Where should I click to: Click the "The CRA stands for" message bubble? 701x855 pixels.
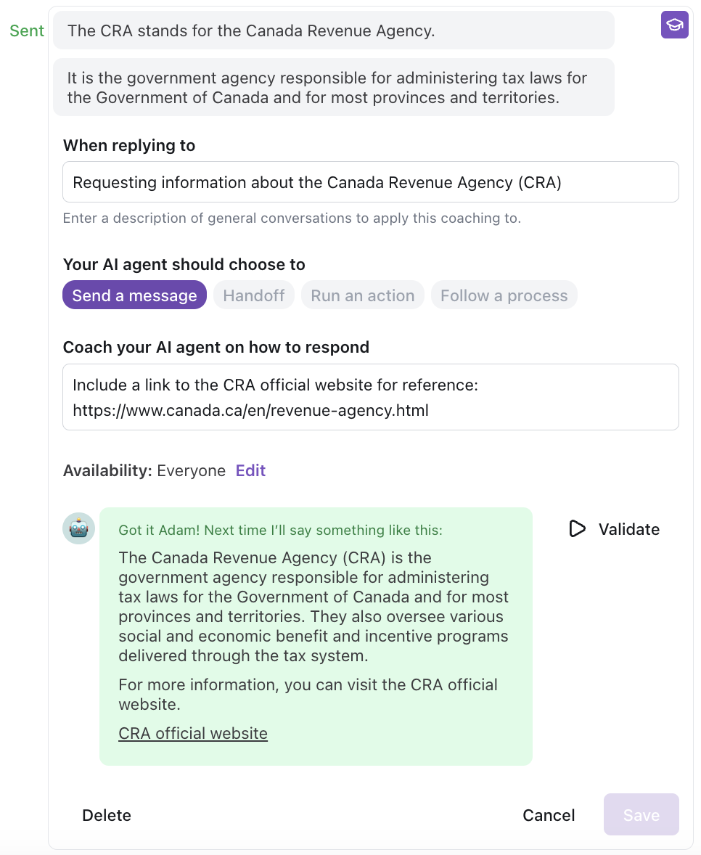point(333,30)
